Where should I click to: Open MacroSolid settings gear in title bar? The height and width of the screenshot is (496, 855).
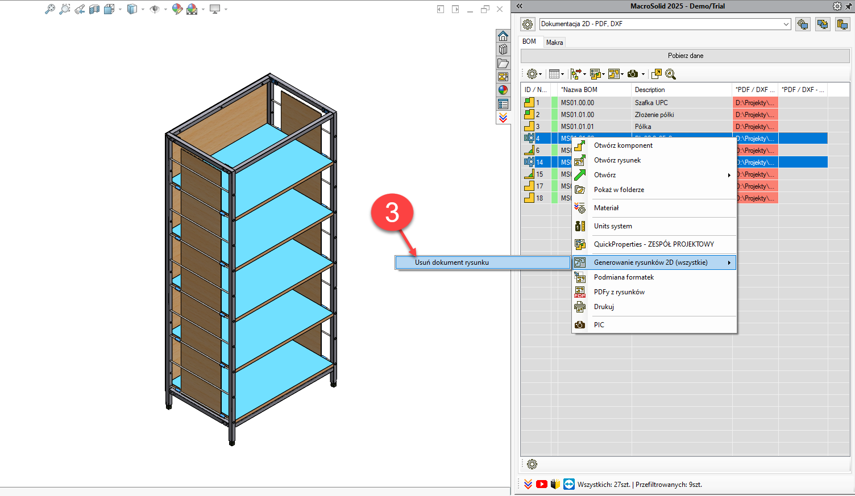pyautogui.click(x=837, y=6)
